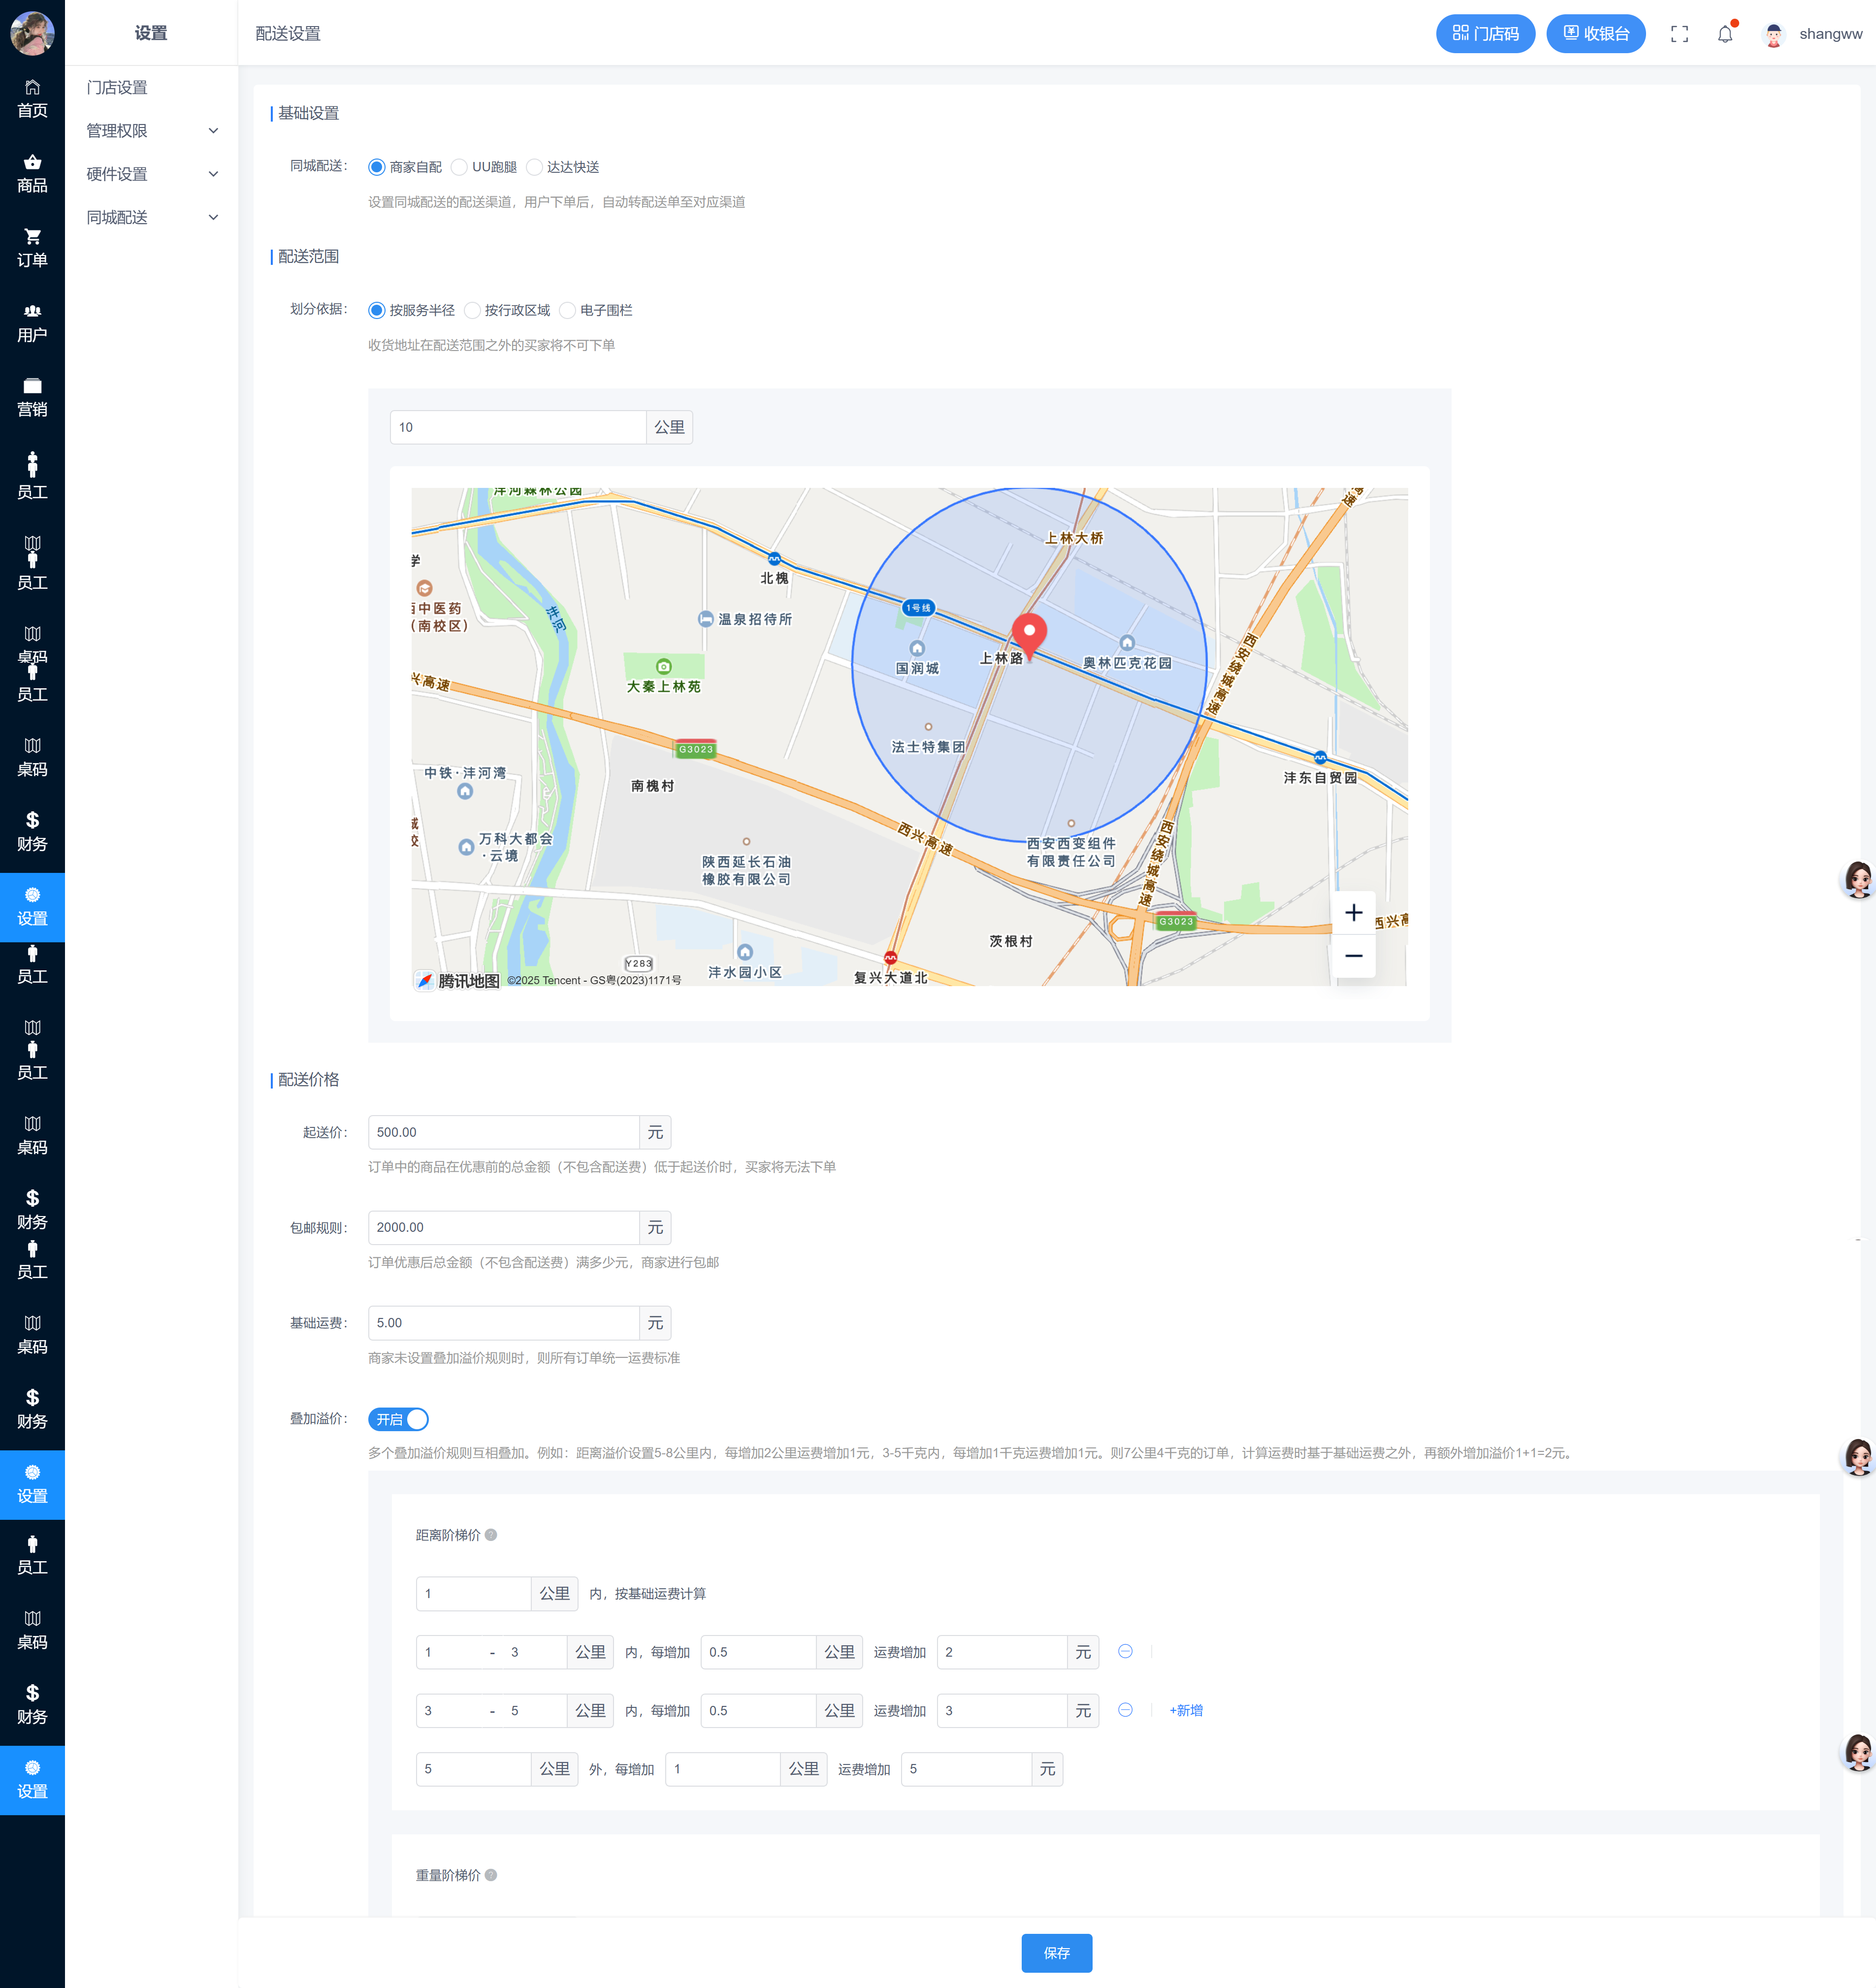The width and height of the screenshot is (1876, 1988).
Task: Zoom in on the map
Action: click(x=1353, y=912)
